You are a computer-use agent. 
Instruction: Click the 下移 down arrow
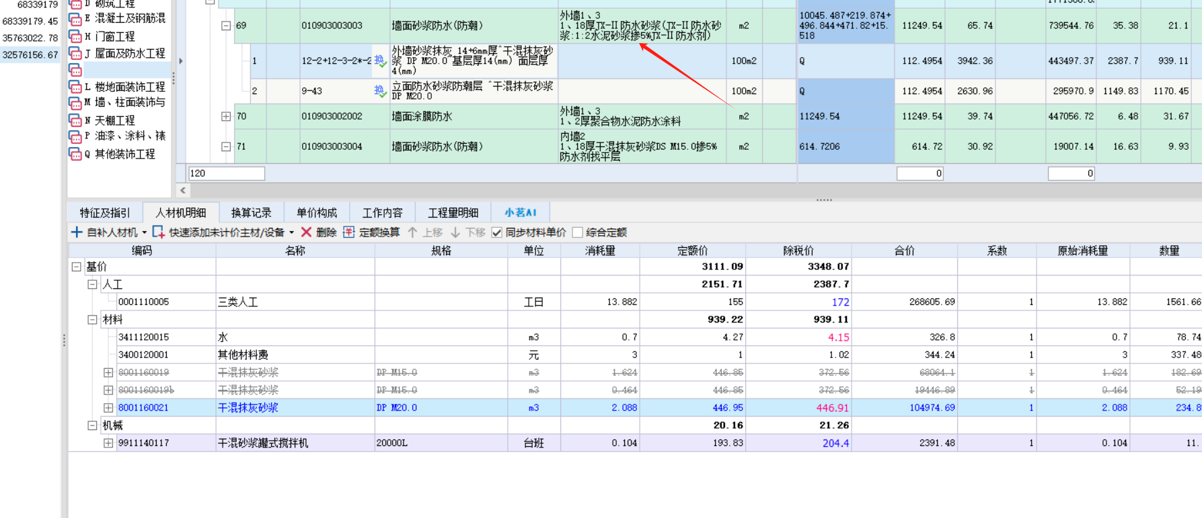[455, 232]
